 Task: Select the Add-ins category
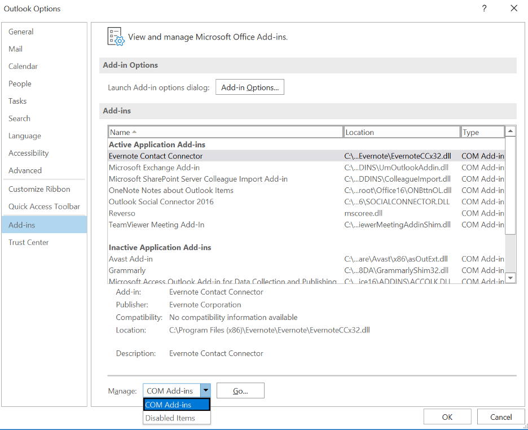tap(44, 225)
